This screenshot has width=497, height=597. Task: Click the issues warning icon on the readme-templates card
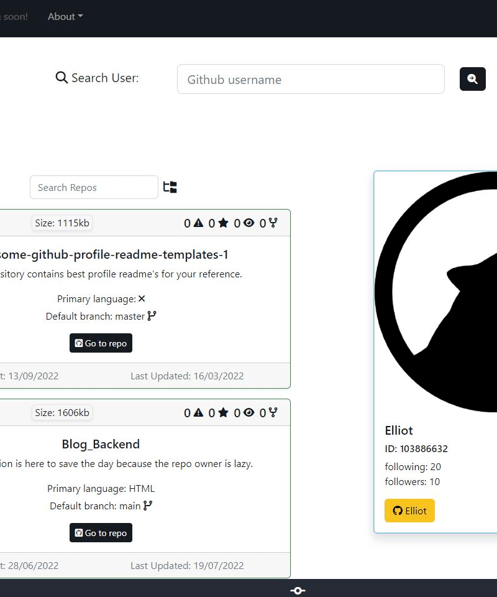(198, 223)
